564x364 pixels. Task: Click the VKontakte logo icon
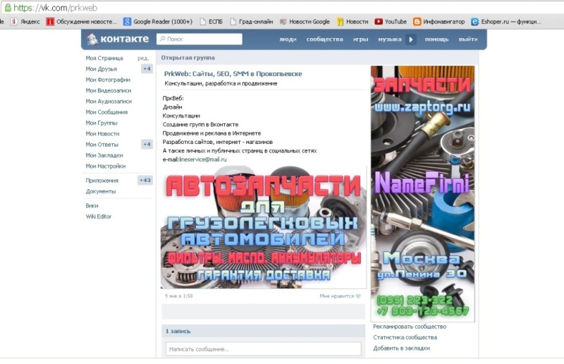[x=92, y=39]
